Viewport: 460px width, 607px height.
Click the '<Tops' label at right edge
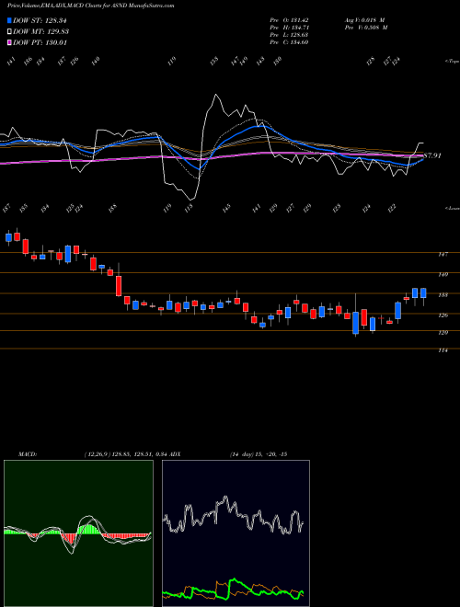452,62
